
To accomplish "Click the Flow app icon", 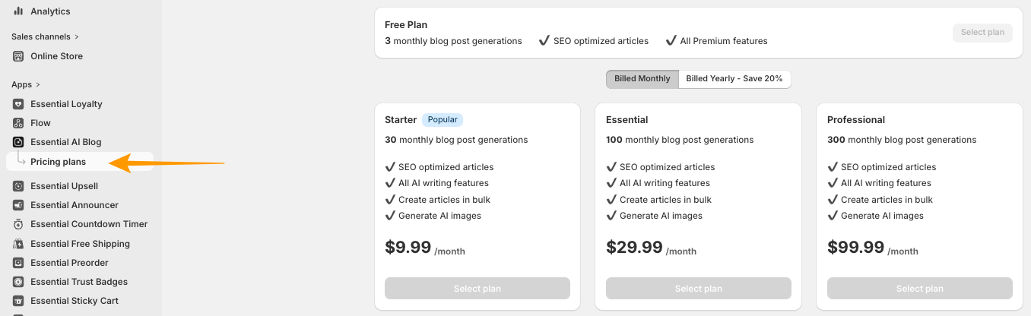I will click(18, 123).
